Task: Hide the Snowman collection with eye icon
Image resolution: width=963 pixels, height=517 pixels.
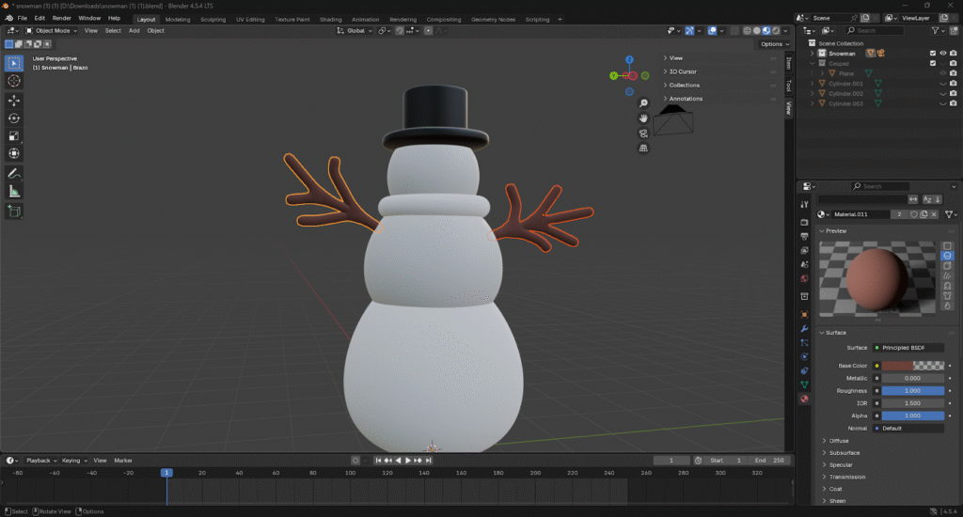Action: 942,54
